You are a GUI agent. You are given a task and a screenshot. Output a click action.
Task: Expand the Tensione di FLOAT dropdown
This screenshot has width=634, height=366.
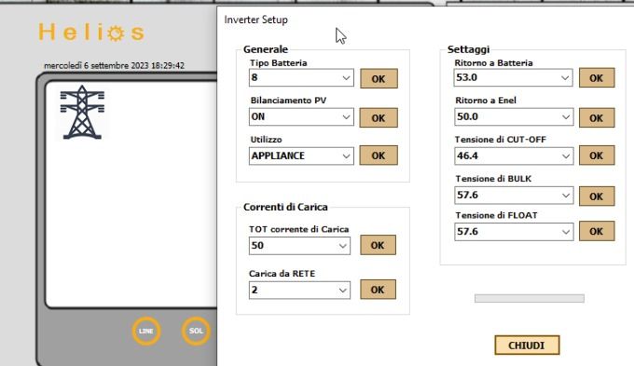[x=514, y=232]
